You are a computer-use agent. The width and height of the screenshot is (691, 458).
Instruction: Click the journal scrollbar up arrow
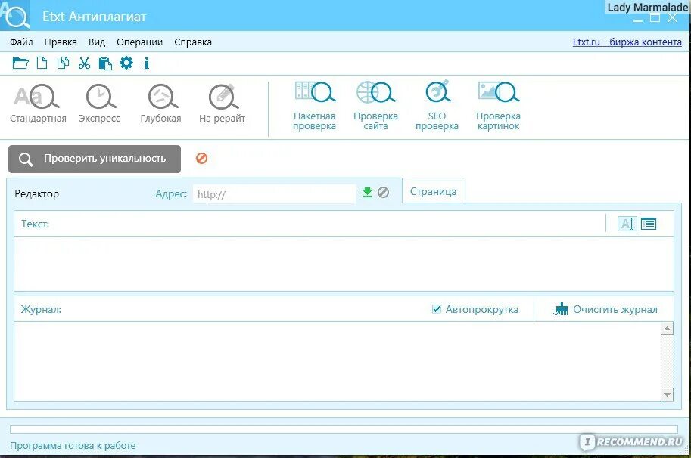click(668, 328)
